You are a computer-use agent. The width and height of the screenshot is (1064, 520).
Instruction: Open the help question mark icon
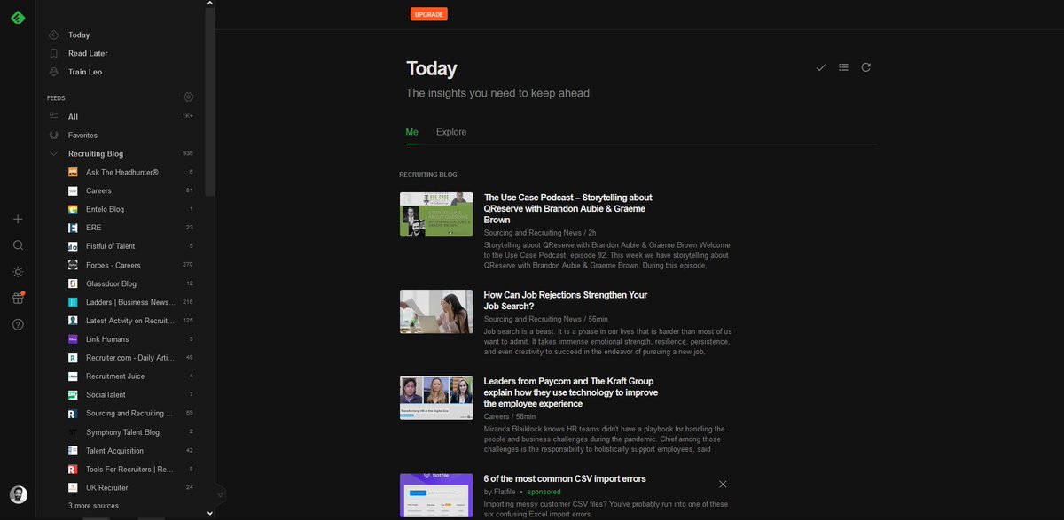(x=18, y=325)
